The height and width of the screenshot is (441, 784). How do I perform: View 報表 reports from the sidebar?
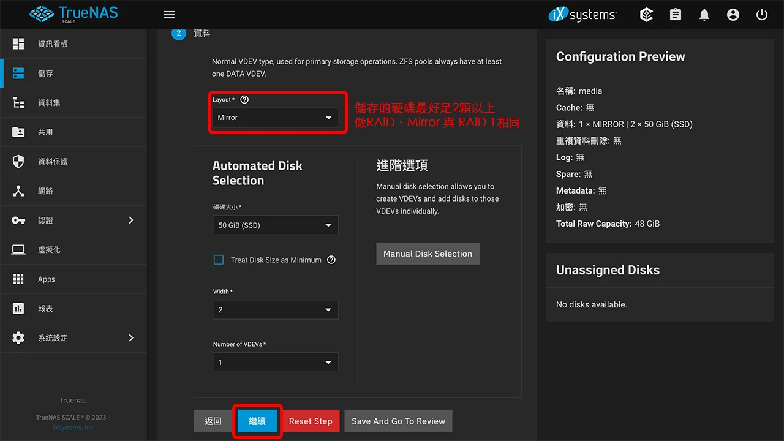tap(45, 308)
